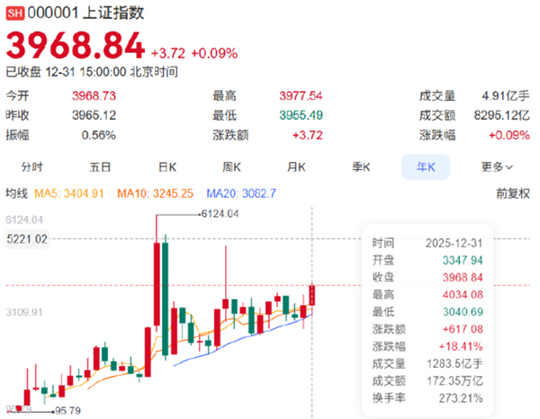Click the top 最高 value 3977.54

[x=301, y=95]
